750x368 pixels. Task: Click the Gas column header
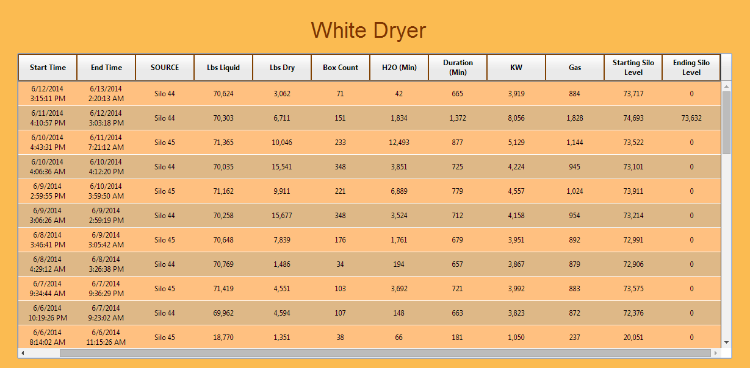coord(575,68)
